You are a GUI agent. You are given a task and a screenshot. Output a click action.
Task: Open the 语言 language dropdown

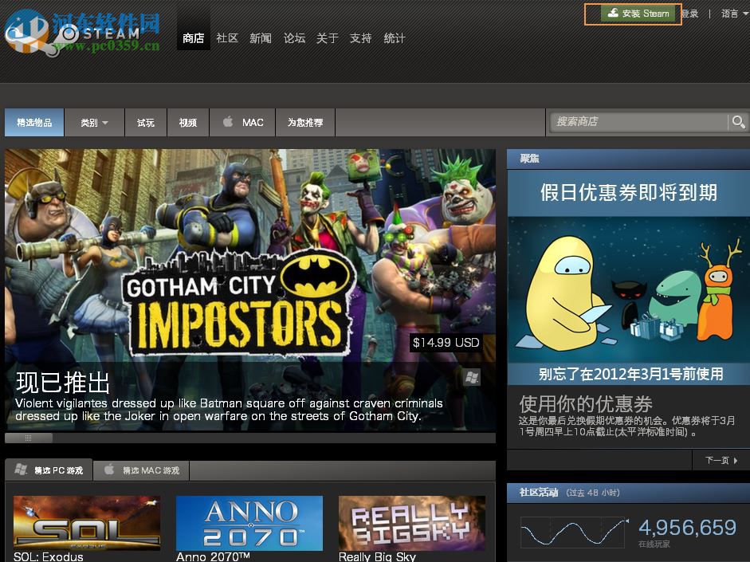(x=734, y=14)
